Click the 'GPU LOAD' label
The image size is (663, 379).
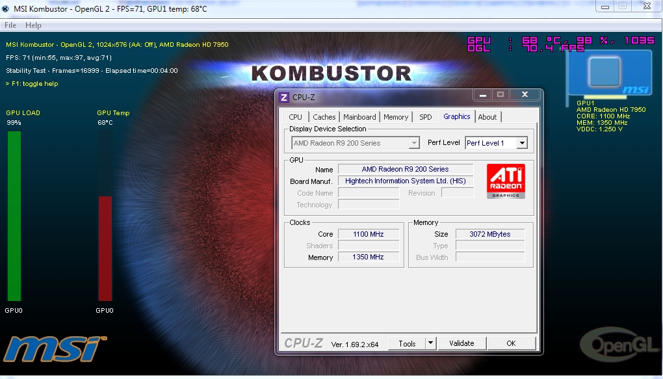[23, 113]
